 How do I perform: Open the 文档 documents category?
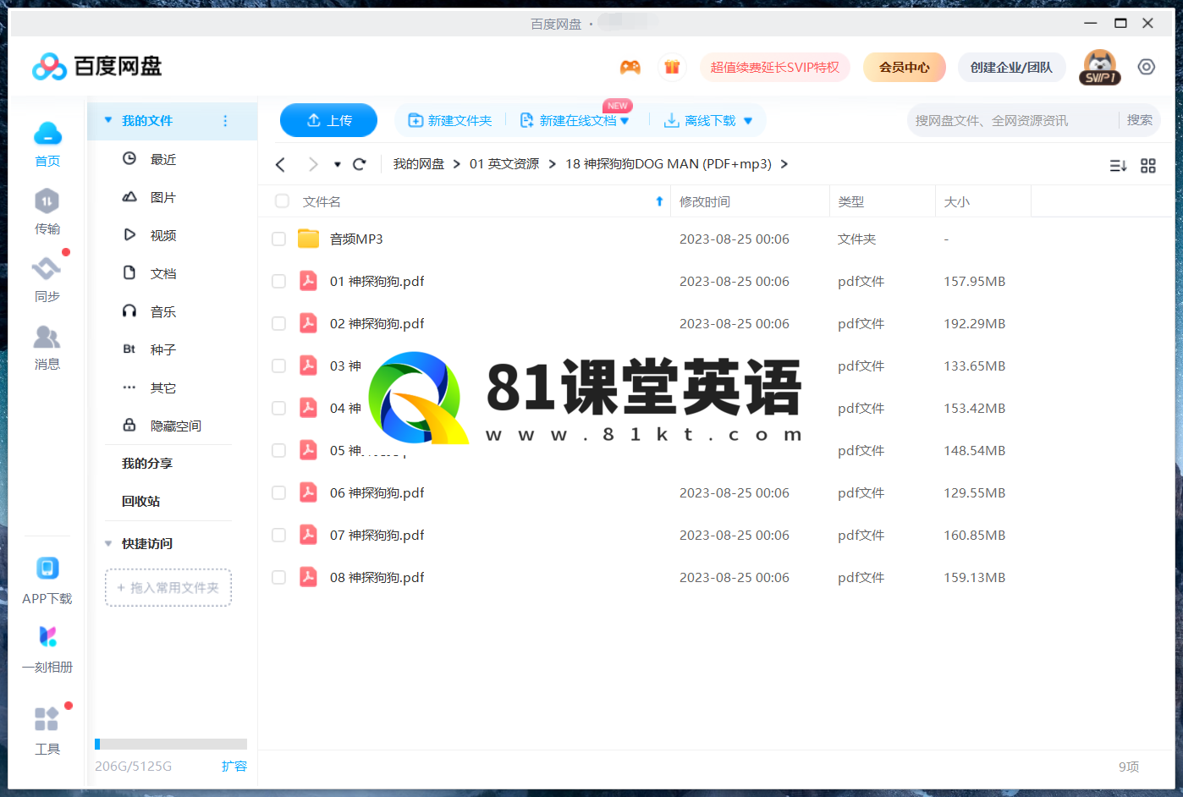[163, 273]
